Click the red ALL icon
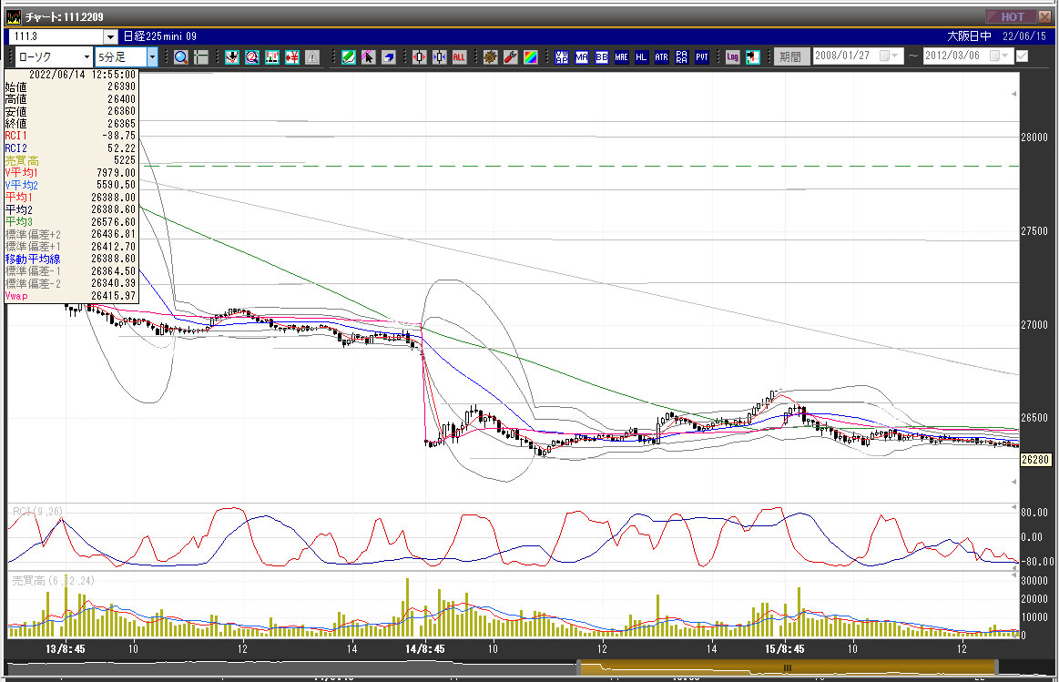1059x682 pixels. 459,57
